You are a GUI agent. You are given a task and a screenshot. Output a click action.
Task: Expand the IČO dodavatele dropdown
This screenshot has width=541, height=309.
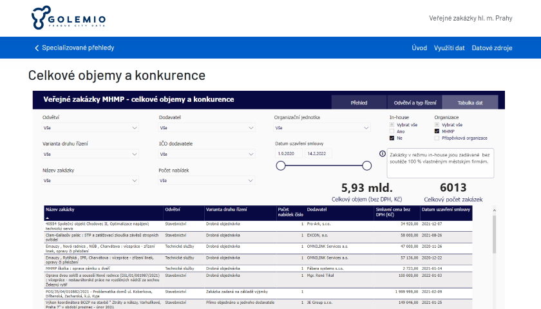coord(207,154)
